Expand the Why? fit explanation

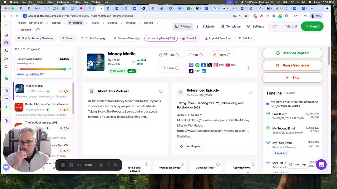132,71
